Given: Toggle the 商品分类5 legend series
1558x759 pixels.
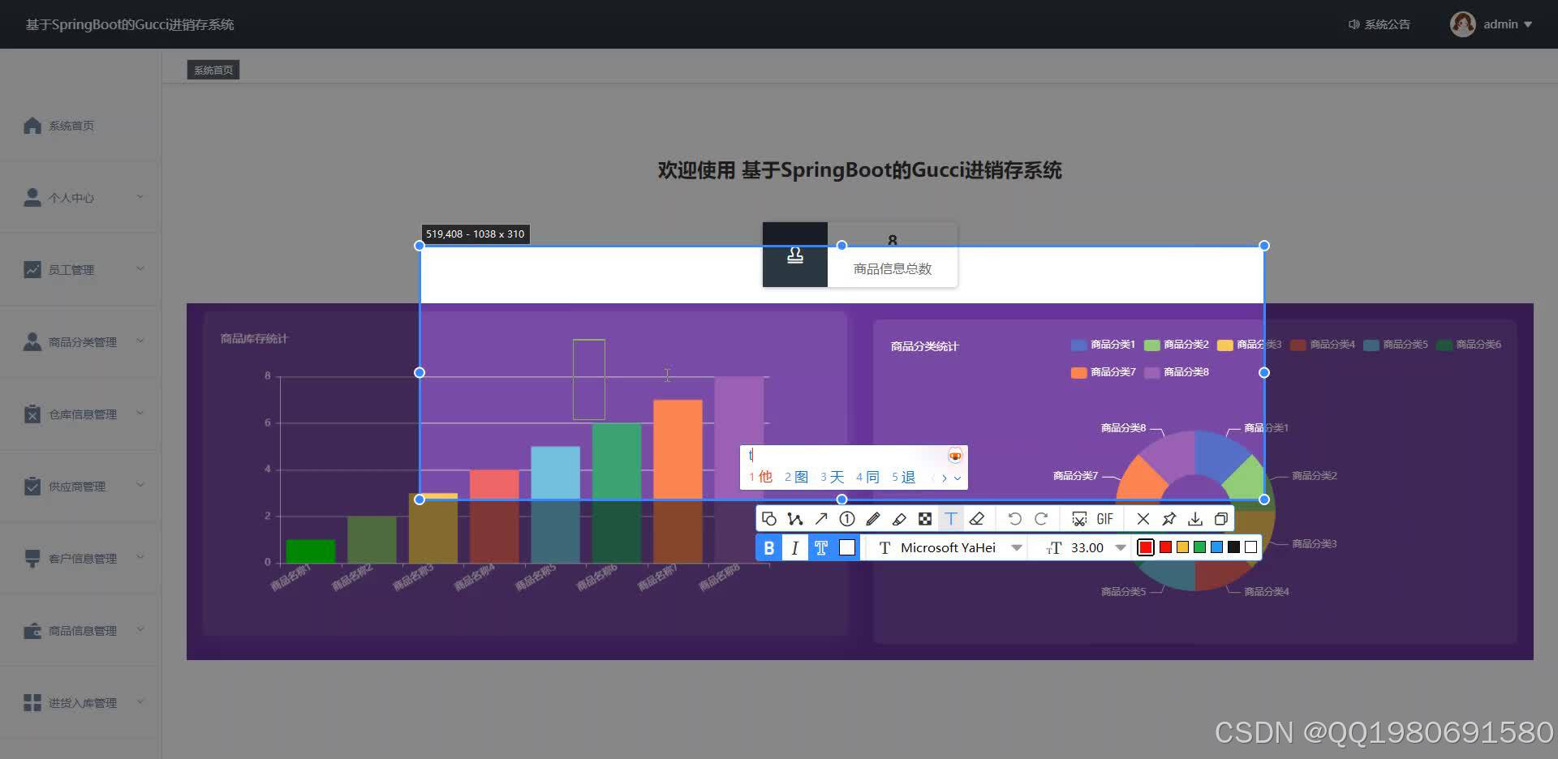Looking at the screenshot, I should 1395,345.
